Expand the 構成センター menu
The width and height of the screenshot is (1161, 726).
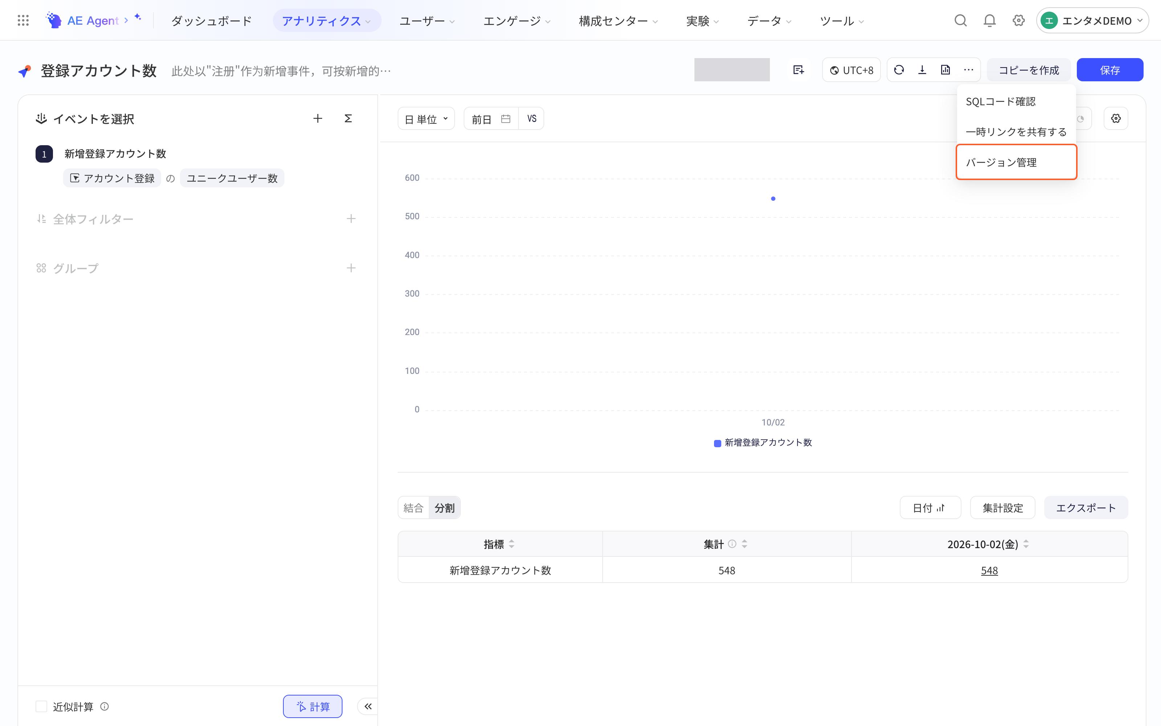(618, 21)
